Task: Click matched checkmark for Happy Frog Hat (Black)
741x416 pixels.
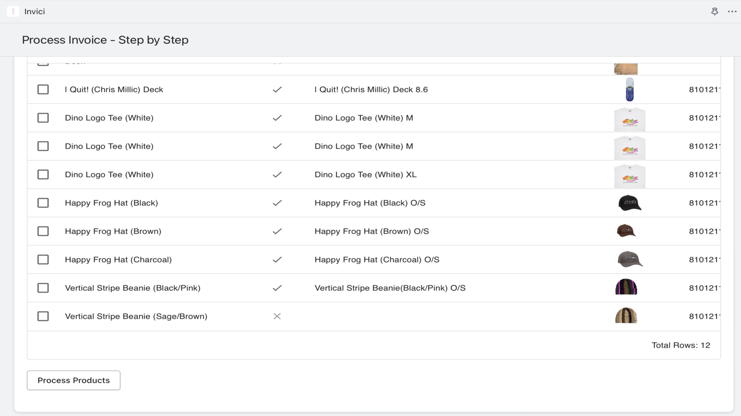Action: click(x=277, y=203)
